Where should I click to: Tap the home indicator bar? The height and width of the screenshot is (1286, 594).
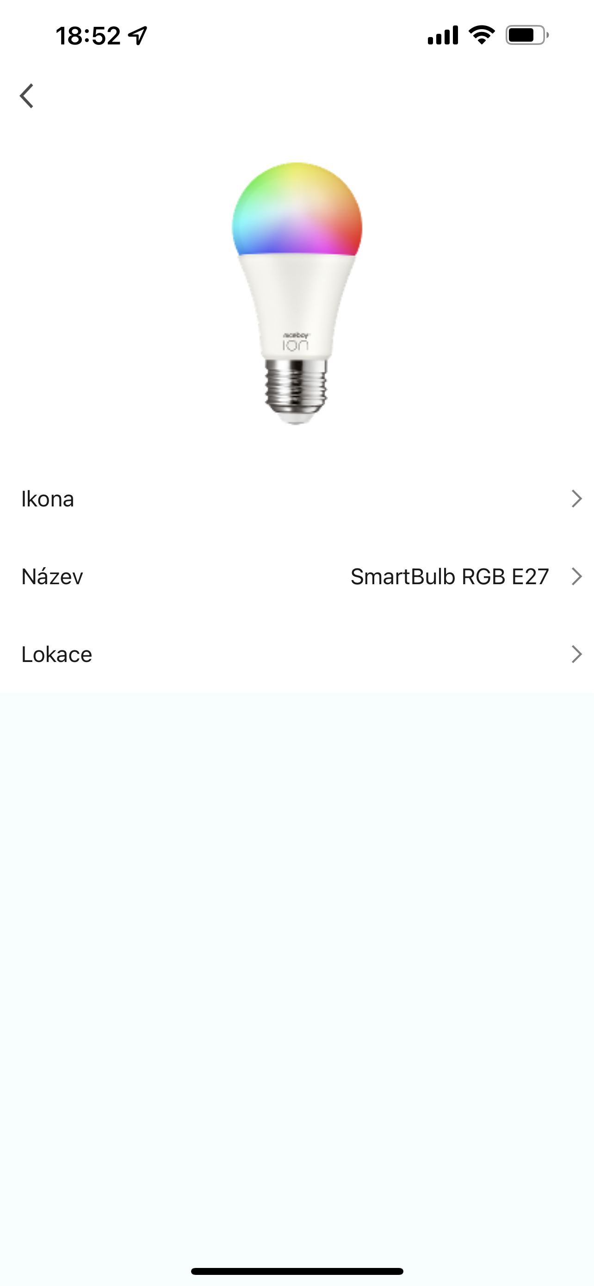pyautogui.click(x=297, y=1271)
